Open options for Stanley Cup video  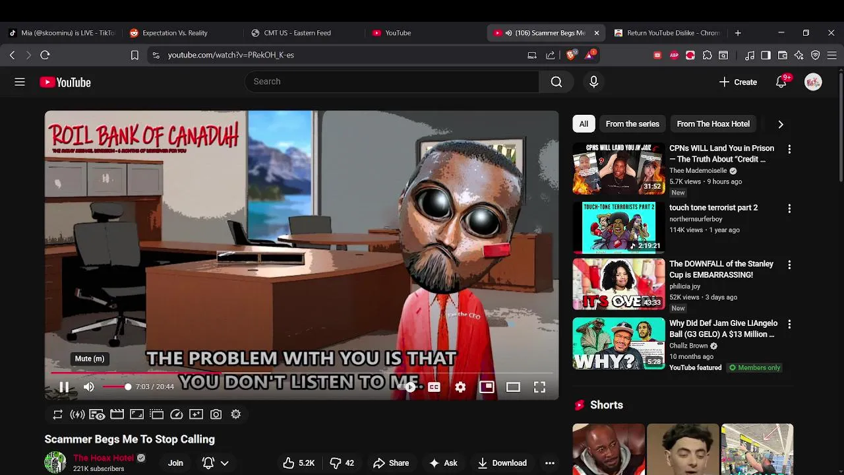click(789, 265)
